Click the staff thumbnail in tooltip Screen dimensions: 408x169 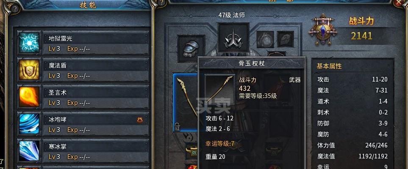pos(219,89)
